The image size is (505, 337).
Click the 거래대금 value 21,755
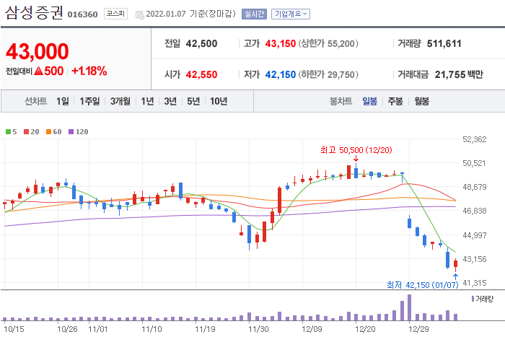[449, 74]
